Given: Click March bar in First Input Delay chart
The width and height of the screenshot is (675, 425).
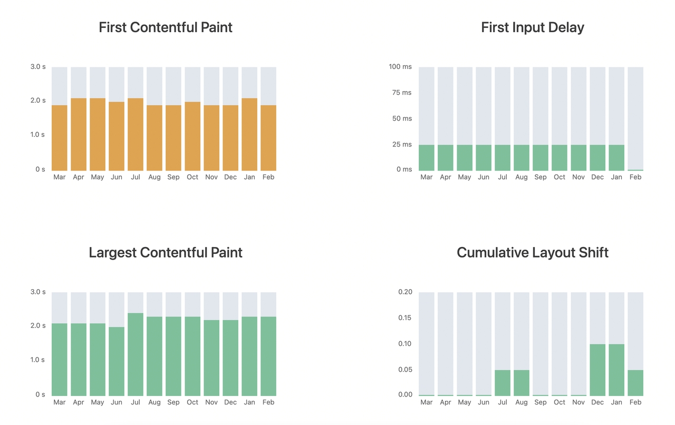Looking at the screenshot, I should [427, 157].
